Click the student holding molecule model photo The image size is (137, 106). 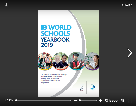[92, 61]
